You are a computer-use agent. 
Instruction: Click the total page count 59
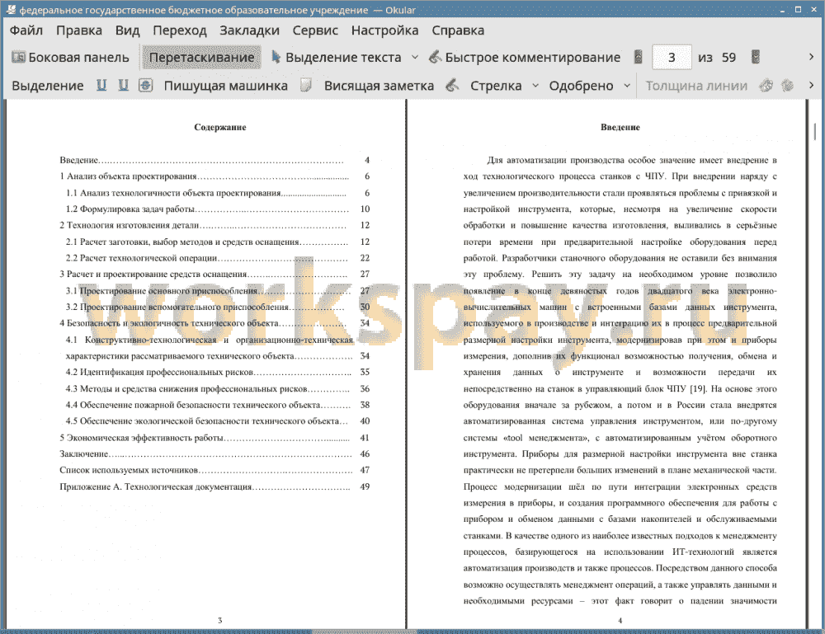click(x=728, y=58)
